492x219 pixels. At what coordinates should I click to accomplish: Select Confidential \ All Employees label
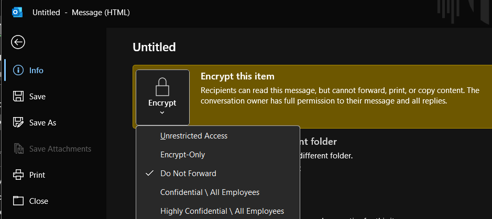click(210, 192)
